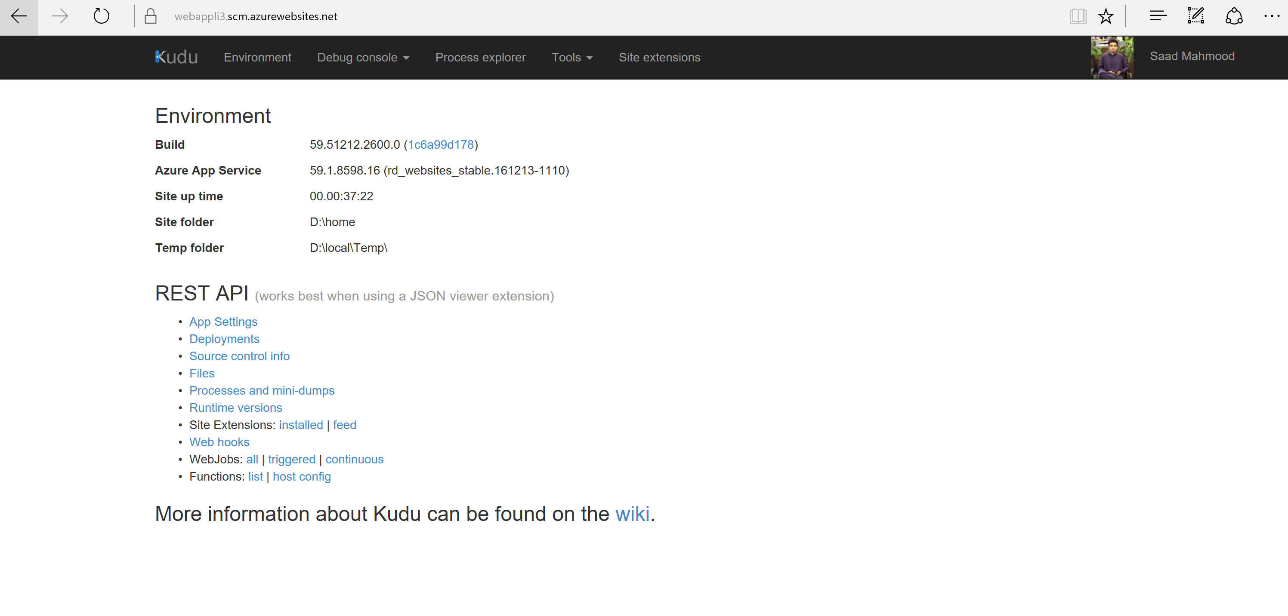Expand the Debug console dropdown
The height and width of the screenshot is (616, 1288).
363,58
